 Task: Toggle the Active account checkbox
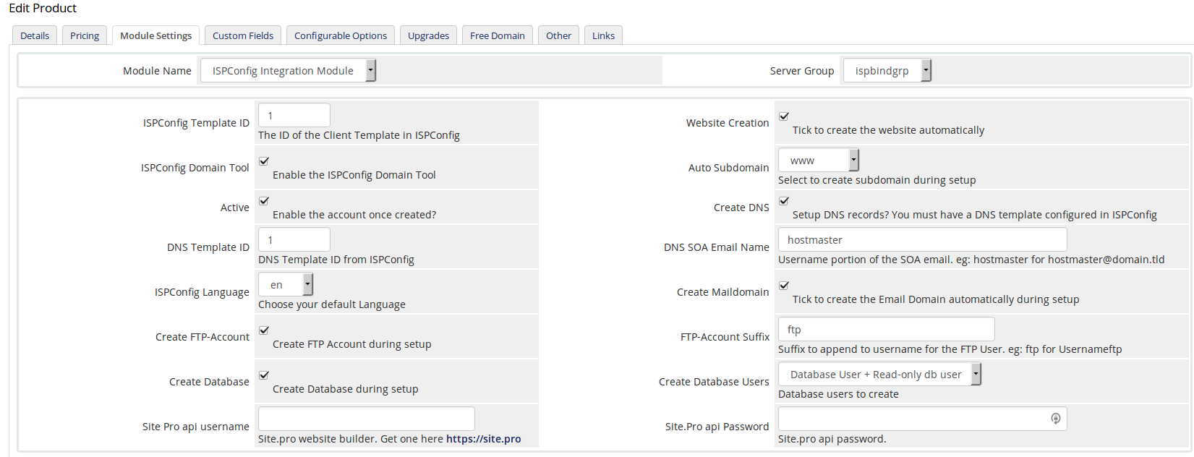tap(264, 201)
